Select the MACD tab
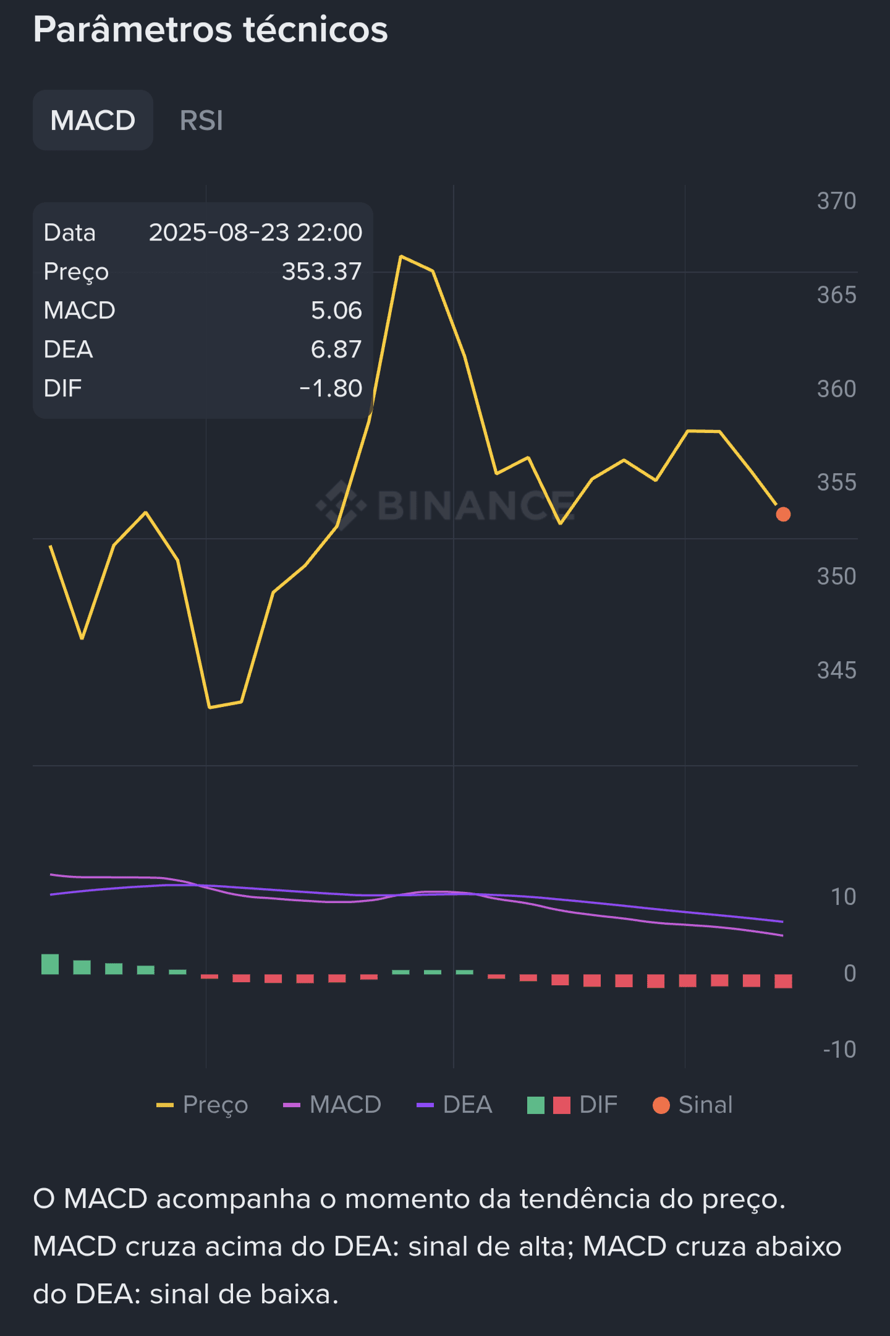 pyautogui.click(x=93, y=121)
